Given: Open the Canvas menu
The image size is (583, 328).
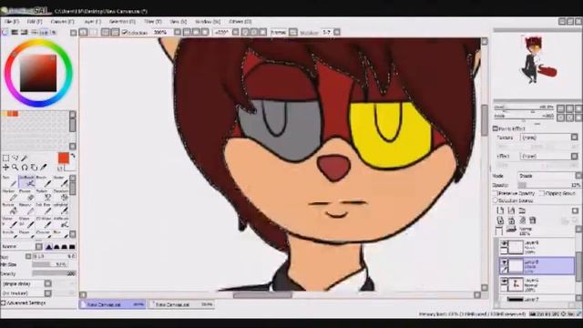Looking at the screenshot, I should pyautogui.click(x=62, y=22).
